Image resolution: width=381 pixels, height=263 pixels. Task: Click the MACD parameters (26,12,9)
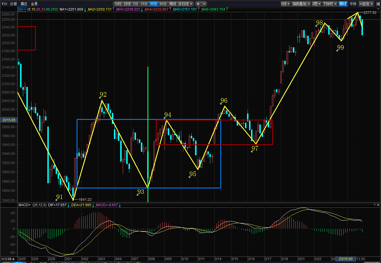tap(39, 205)
